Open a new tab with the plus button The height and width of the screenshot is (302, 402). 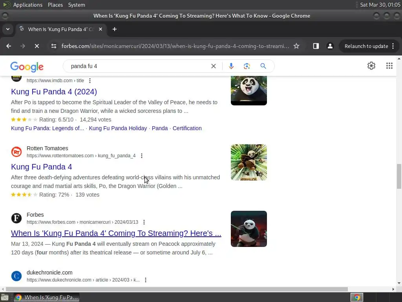pos(115,29)
